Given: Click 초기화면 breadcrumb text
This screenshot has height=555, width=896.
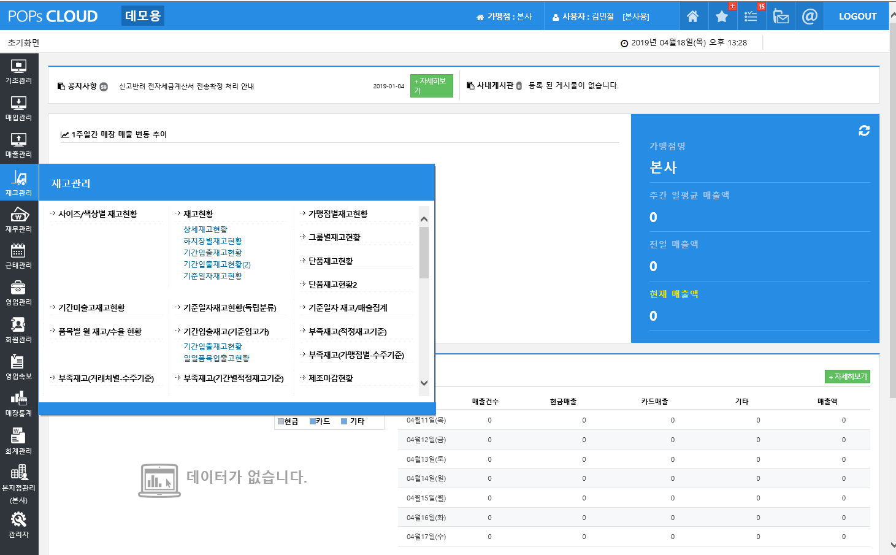Looking at the screenshot, I should 23,43.
